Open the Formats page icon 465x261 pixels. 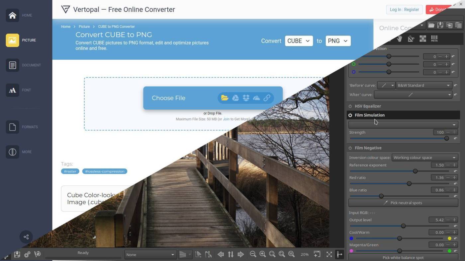point(12,127)
